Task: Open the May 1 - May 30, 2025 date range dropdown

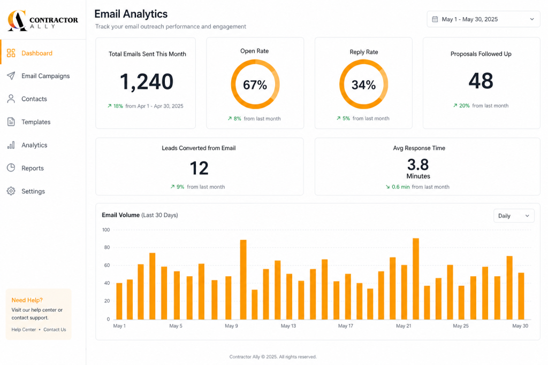Action: (483, 19)
